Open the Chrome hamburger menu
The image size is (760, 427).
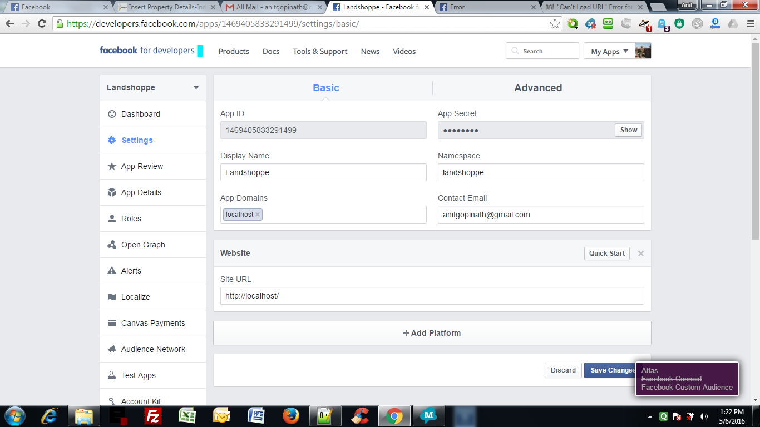click(x=751, y=24)
